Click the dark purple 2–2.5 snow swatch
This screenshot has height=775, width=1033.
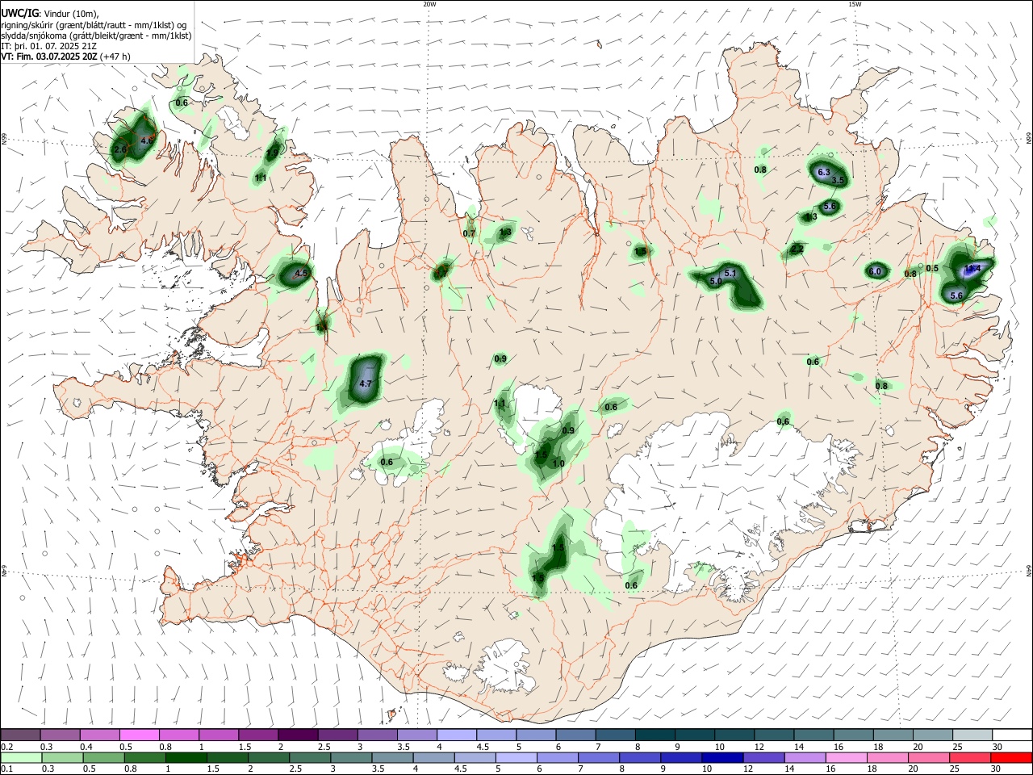297,735
